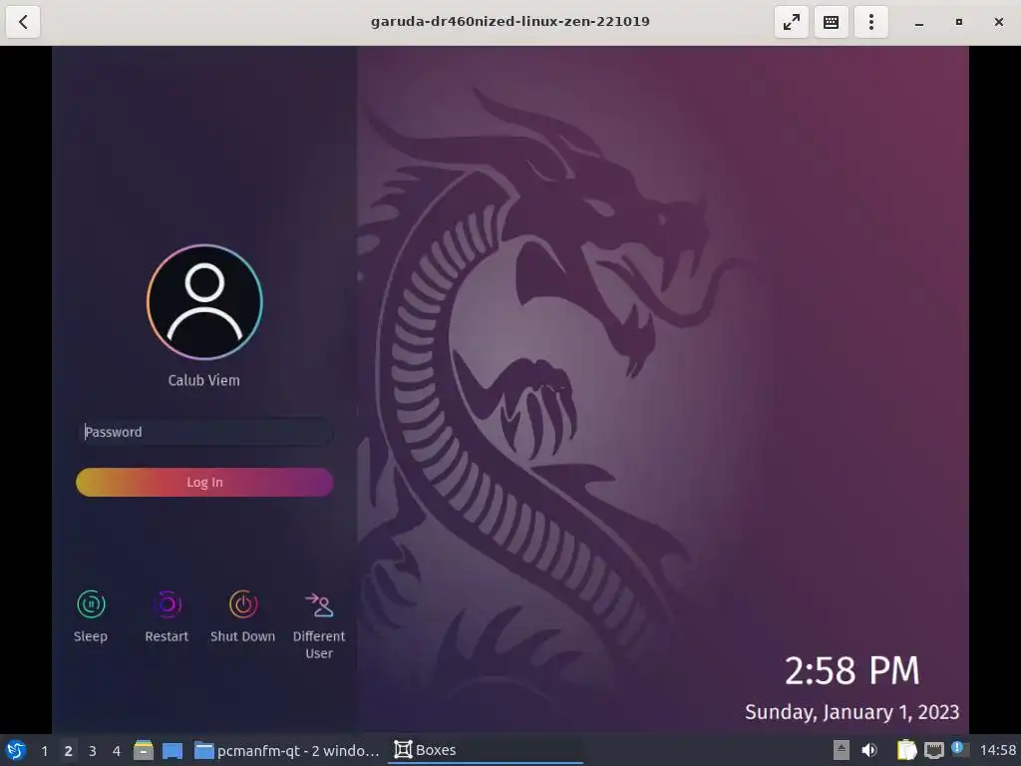Focus the Password field
The height and width of the screenshot is (766, 1021).
pyautogui.click(x=204, y=432)
